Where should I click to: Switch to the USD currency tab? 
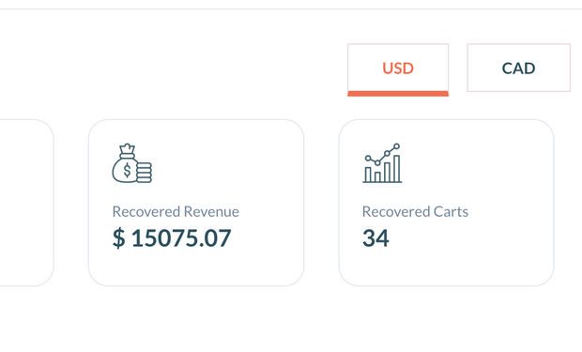coord(398,69)
